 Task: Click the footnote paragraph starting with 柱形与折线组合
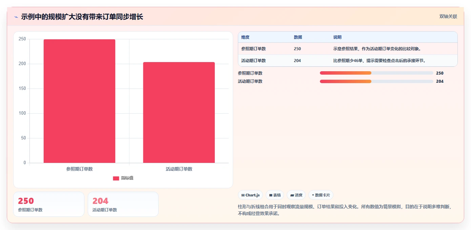click(345, 210)
